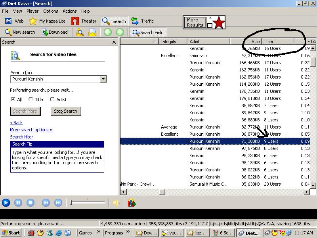
Task: Click the green Download arrow button
Action: point(55,32)
